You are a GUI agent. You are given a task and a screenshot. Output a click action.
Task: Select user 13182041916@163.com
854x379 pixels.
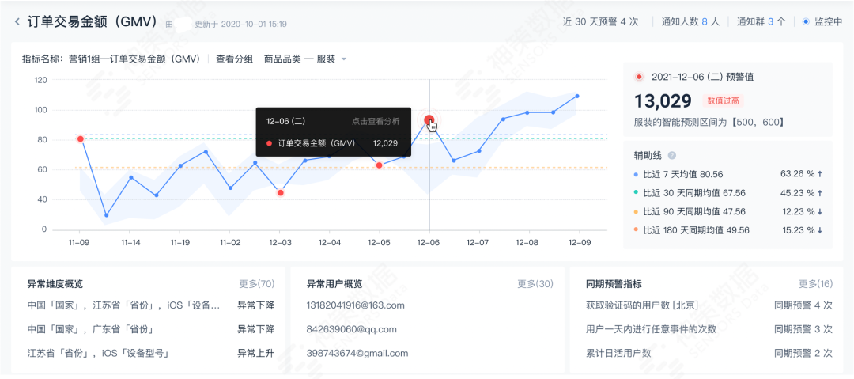[x=356, y=305]
